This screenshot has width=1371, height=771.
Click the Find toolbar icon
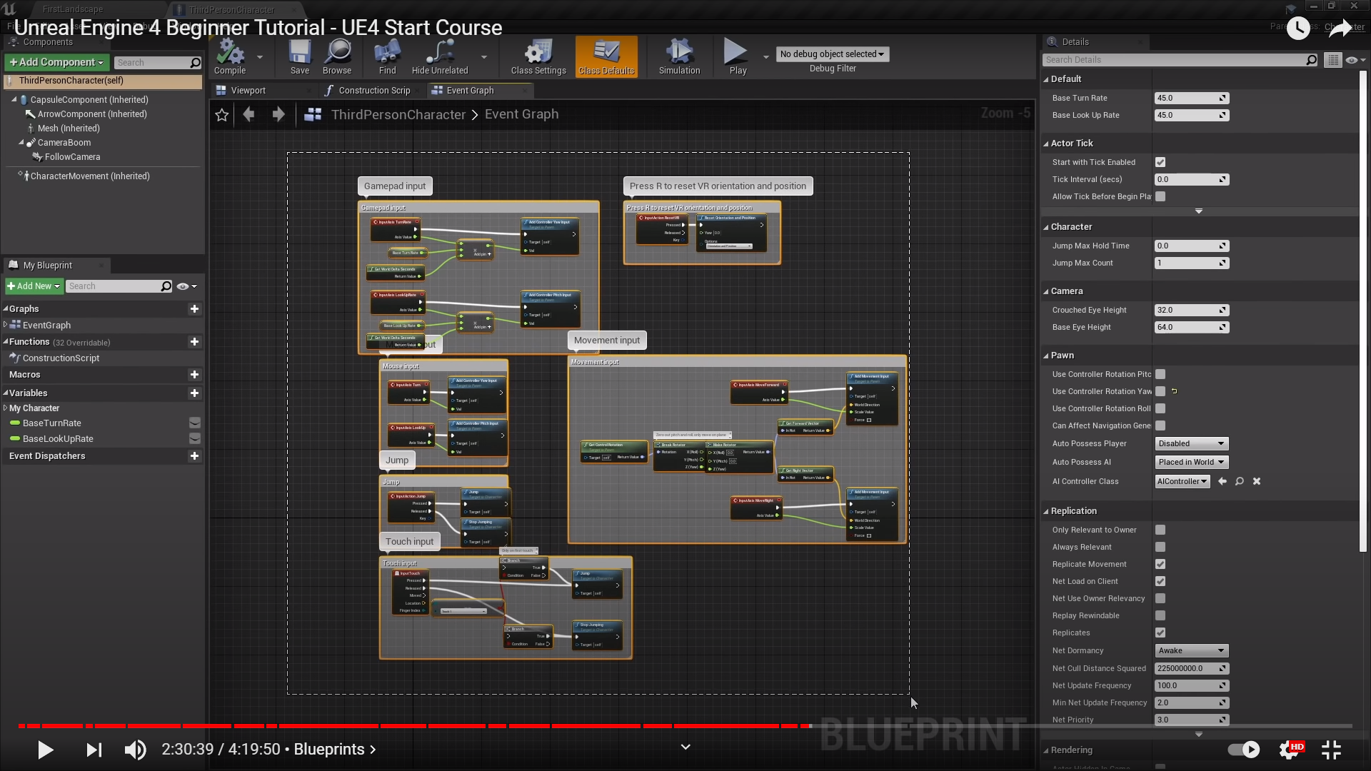(x=387, y=55)
